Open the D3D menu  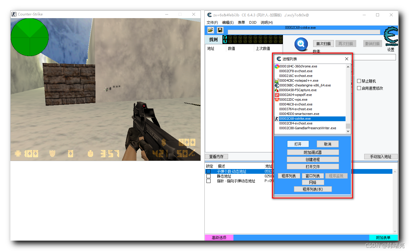coord(253,23)
